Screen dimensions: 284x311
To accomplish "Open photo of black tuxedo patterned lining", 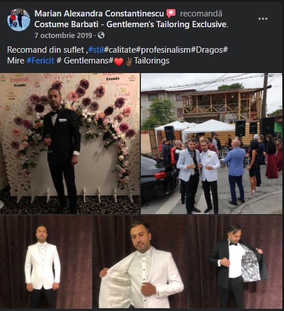I will click(235, 262).
